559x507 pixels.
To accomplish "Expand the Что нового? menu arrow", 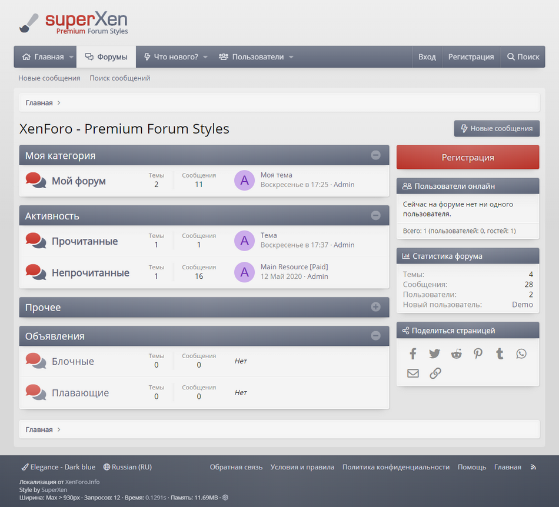I will tap(205, 57).
